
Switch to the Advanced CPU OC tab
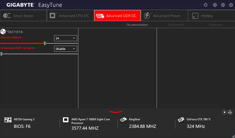pyautogui.click(x=70, y=16)
